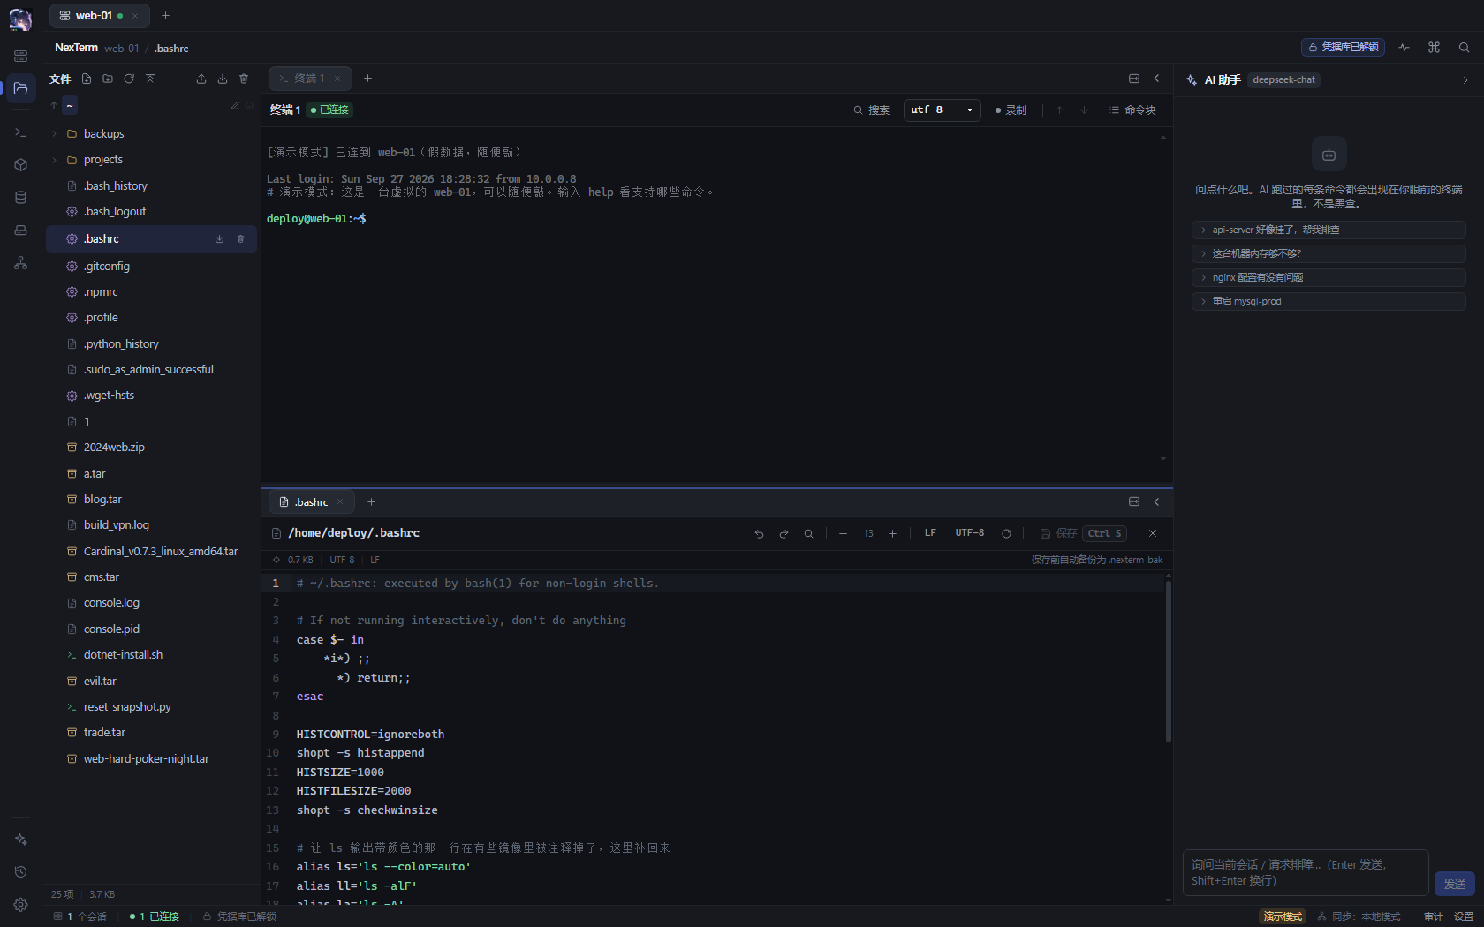Image resolution: width=1484 pixels, height=927 pixels.
Task: Create a new file in the file panel
Action: pyautogui.click(x=87, y=79)
